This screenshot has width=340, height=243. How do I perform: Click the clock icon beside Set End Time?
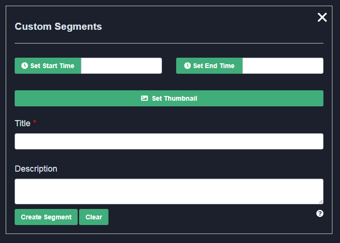click(188, 66)
